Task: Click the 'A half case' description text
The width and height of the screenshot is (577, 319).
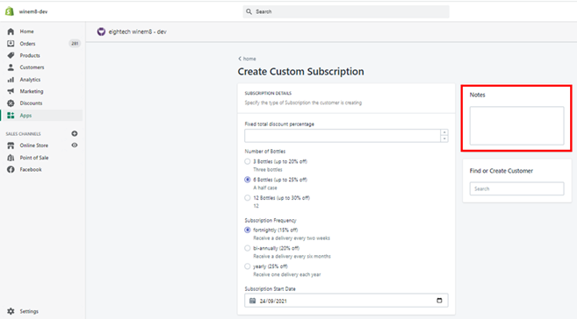Action: [265, 188]
